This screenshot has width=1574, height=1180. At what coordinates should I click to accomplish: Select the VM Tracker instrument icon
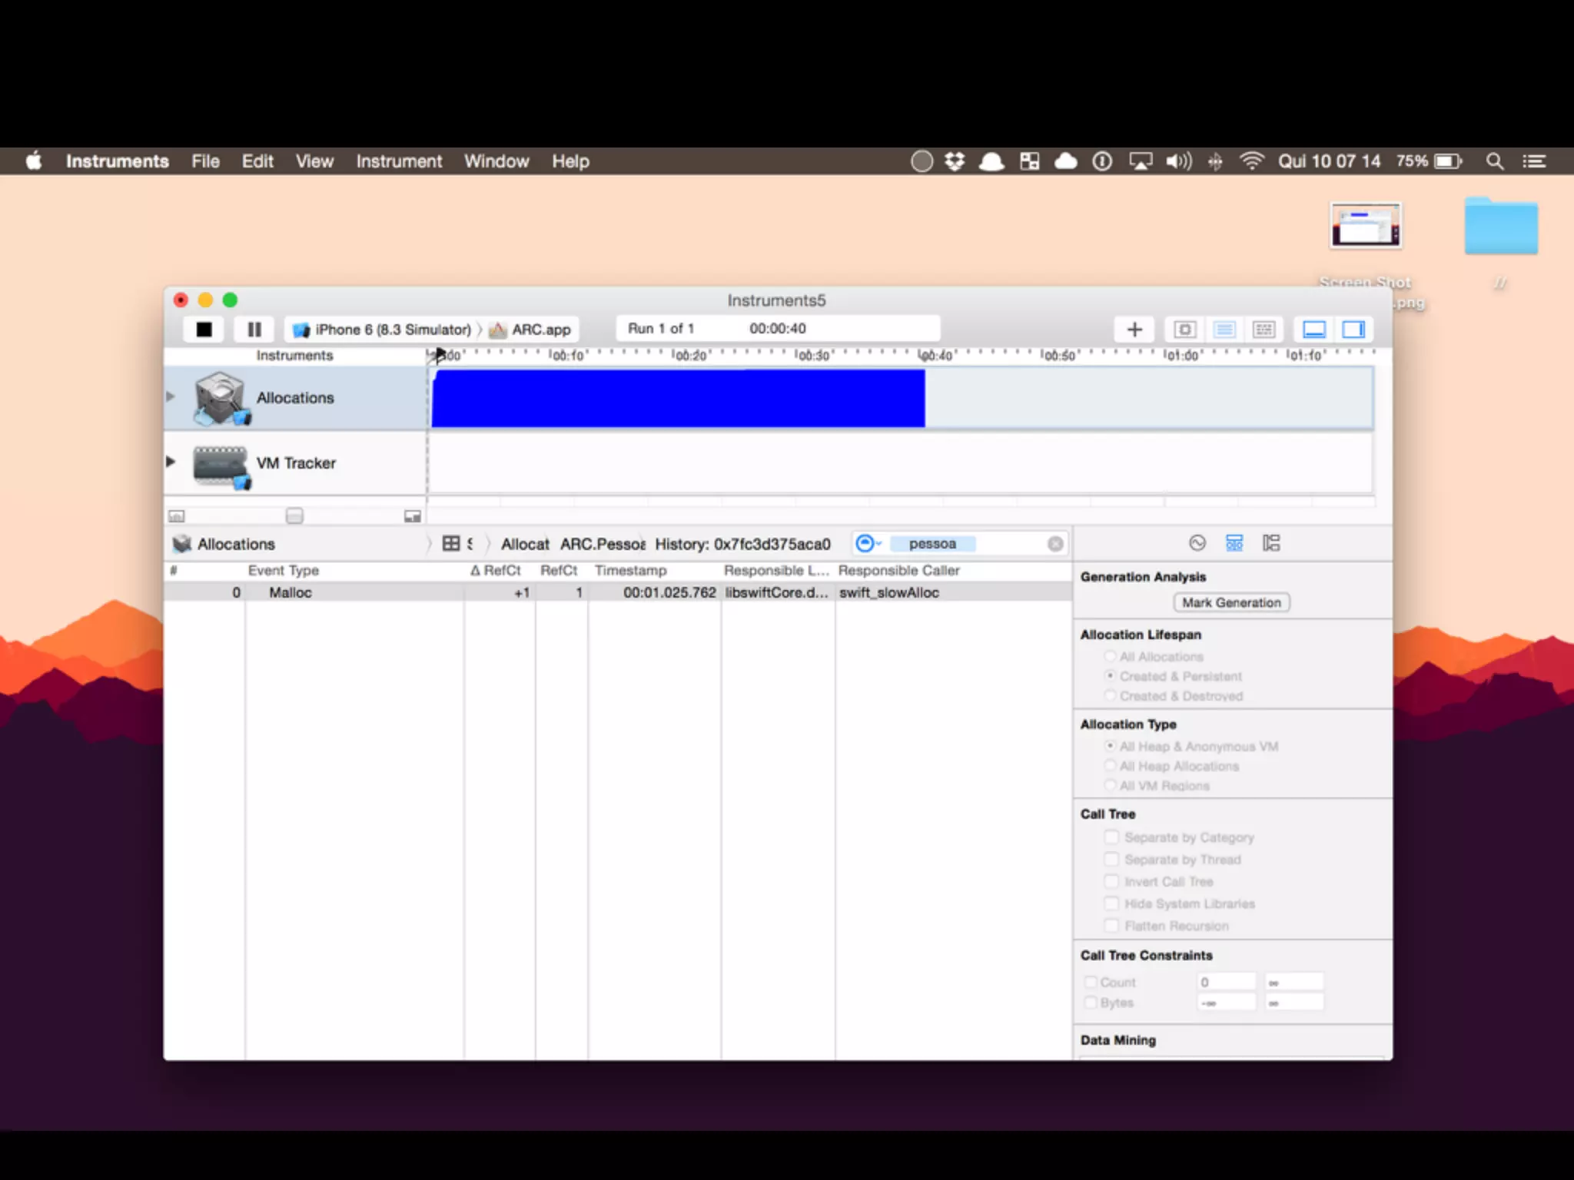point(221,463)
